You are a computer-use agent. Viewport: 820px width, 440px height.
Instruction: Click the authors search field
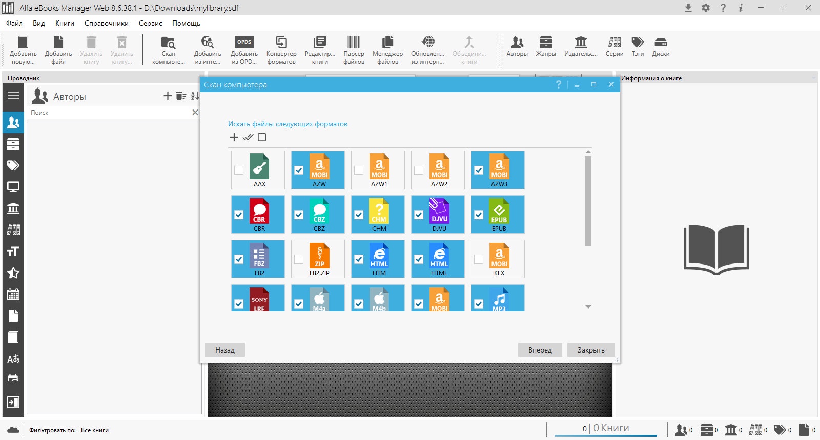pos(109,113)
